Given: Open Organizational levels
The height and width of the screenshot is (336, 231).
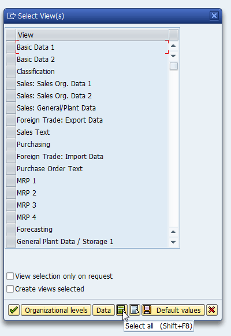Looking at the screenshot, I should [56, 310].
